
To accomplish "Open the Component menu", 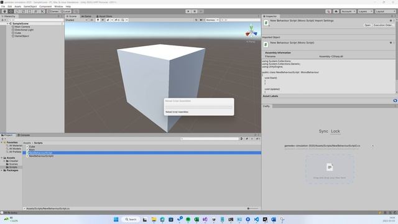I will coord(45,6).
